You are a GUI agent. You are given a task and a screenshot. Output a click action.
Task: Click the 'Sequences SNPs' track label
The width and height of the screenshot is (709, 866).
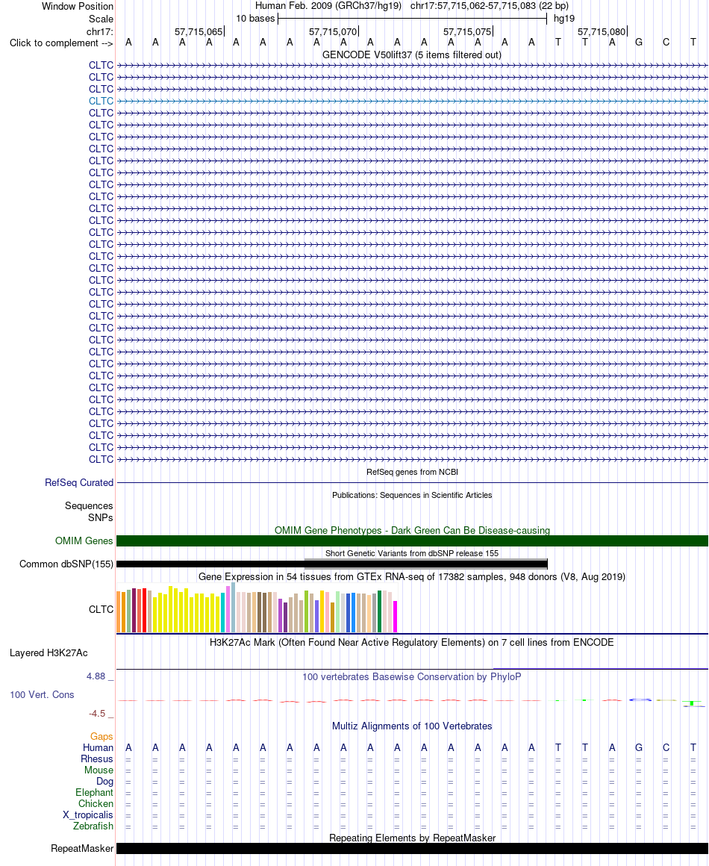click(89, 512)
